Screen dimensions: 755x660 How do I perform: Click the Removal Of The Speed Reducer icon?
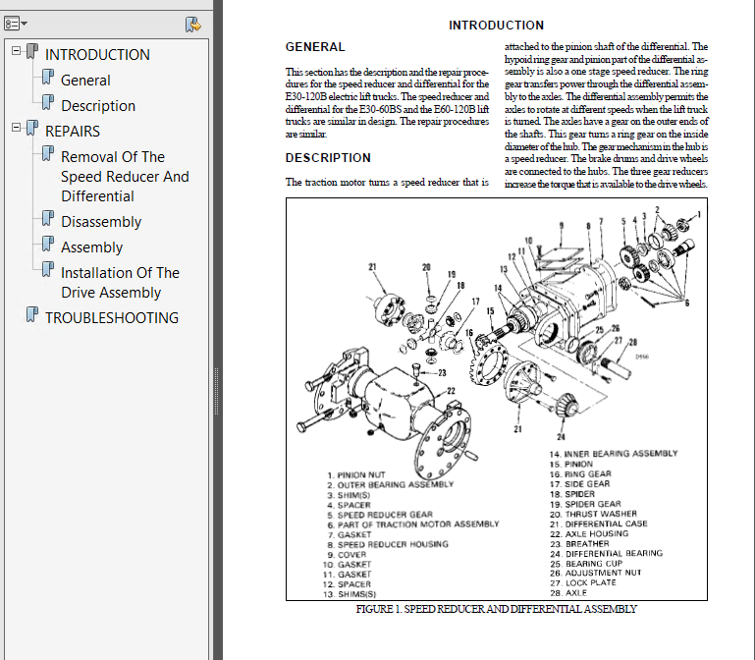point(48,153)
